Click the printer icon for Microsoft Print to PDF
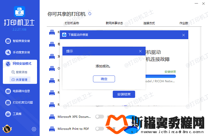The image size is (208, 136). (x=52, y=129)
